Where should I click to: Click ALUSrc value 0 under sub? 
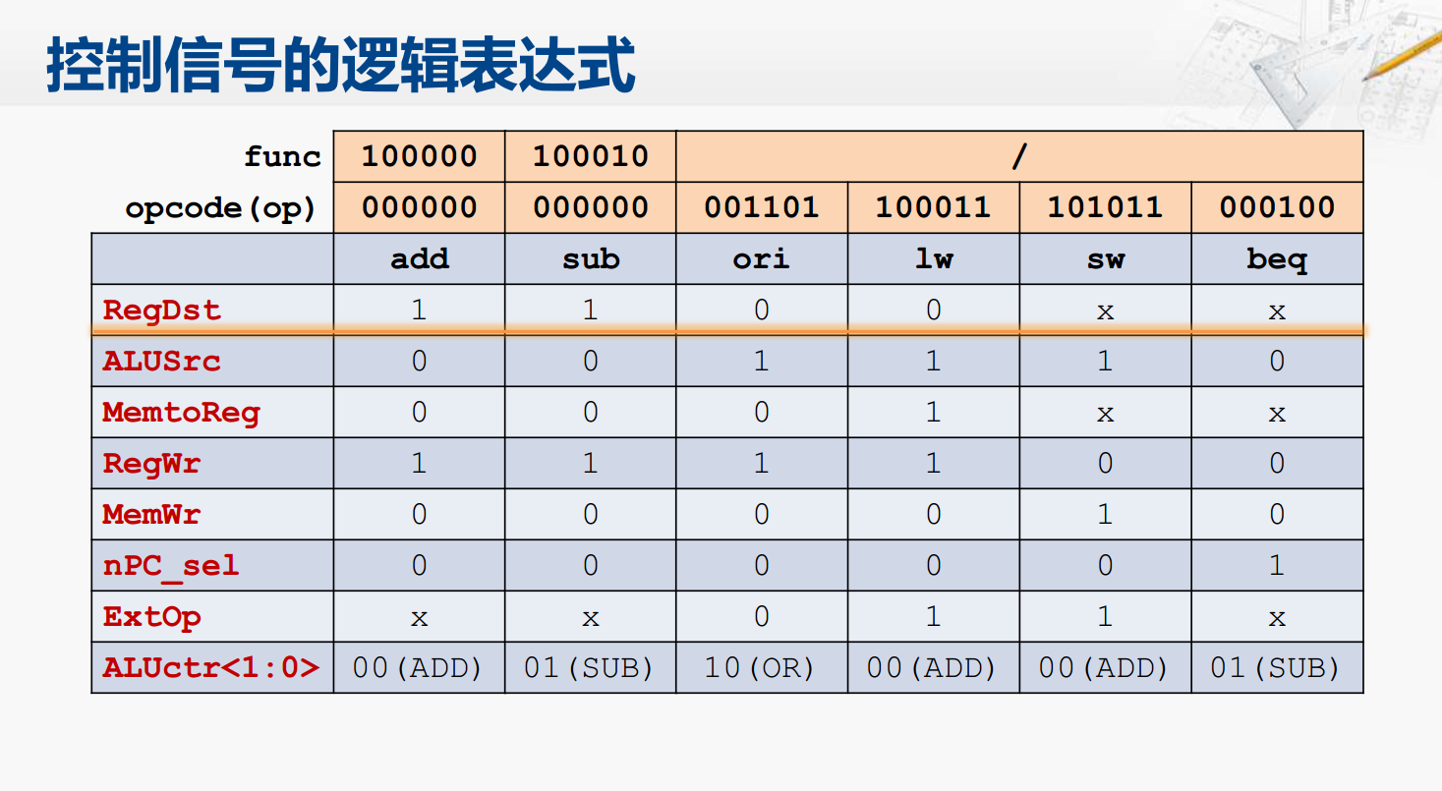coord(591,362)
